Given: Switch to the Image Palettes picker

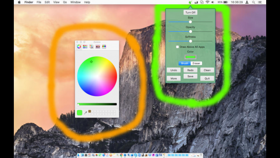Looking at the screenshot, I should [98, 46].
